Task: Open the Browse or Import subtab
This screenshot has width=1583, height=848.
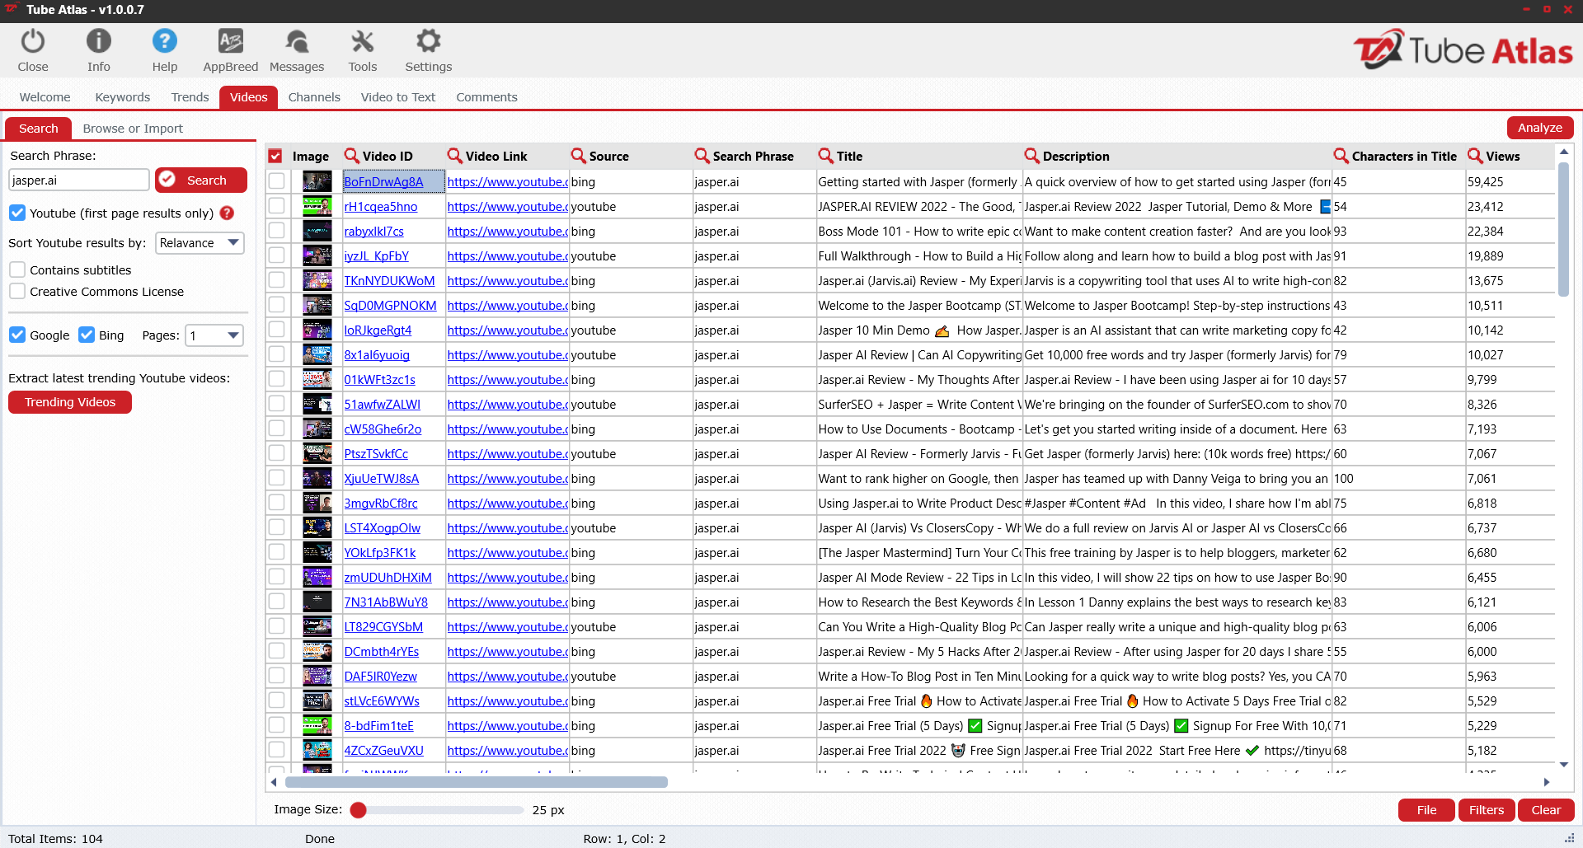Action: [133, 129]
